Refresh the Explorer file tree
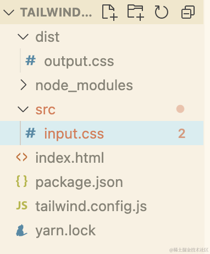The height and width of the screenshot is (254, 210). [162, 13]
